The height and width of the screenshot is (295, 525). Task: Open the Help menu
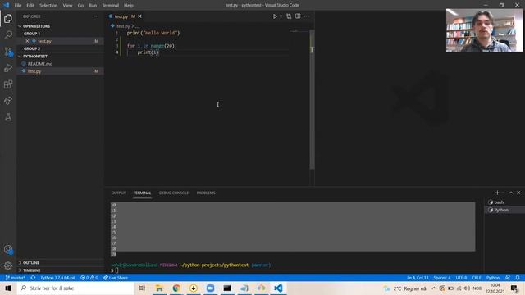tap(128, 6)
